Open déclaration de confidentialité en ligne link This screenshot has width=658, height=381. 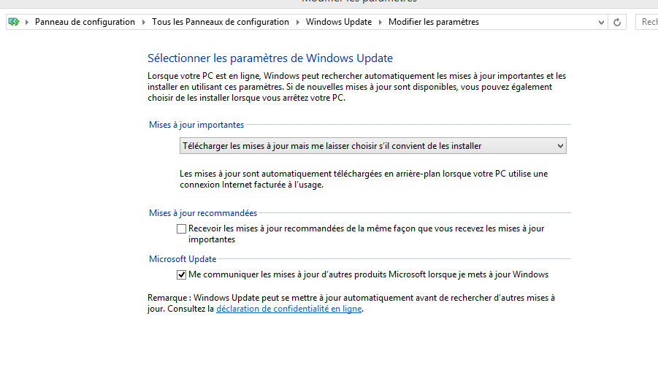pyautogui.click(x=288, y=309)
